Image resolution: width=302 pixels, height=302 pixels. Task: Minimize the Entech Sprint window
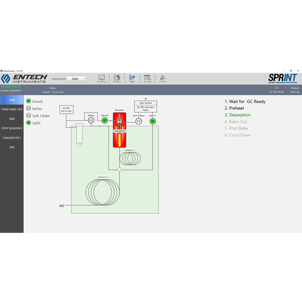pos(284,71)
